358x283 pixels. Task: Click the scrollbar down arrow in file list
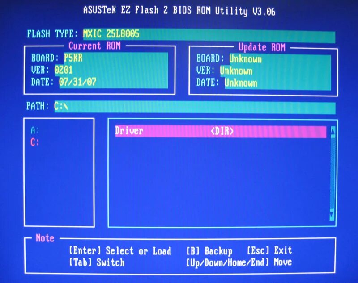click(x=332, y=215)
